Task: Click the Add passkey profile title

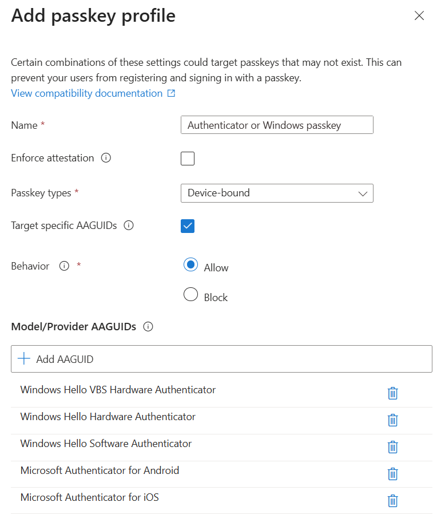Action: pyautogui.click(x=93, y=15)
